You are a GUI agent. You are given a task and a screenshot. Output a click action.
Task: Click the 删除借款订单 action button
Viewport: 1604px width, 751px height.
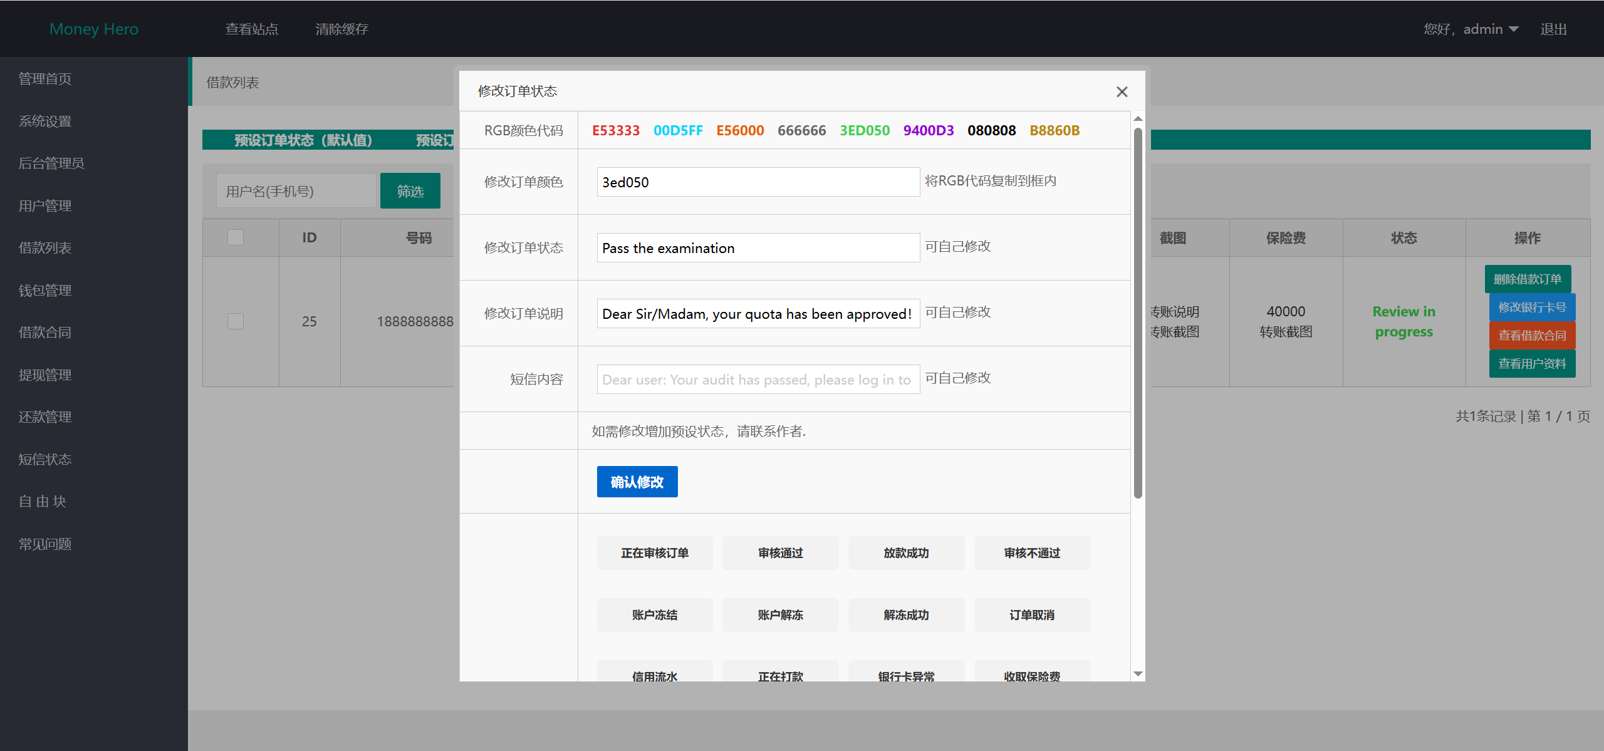[1527, 279]
